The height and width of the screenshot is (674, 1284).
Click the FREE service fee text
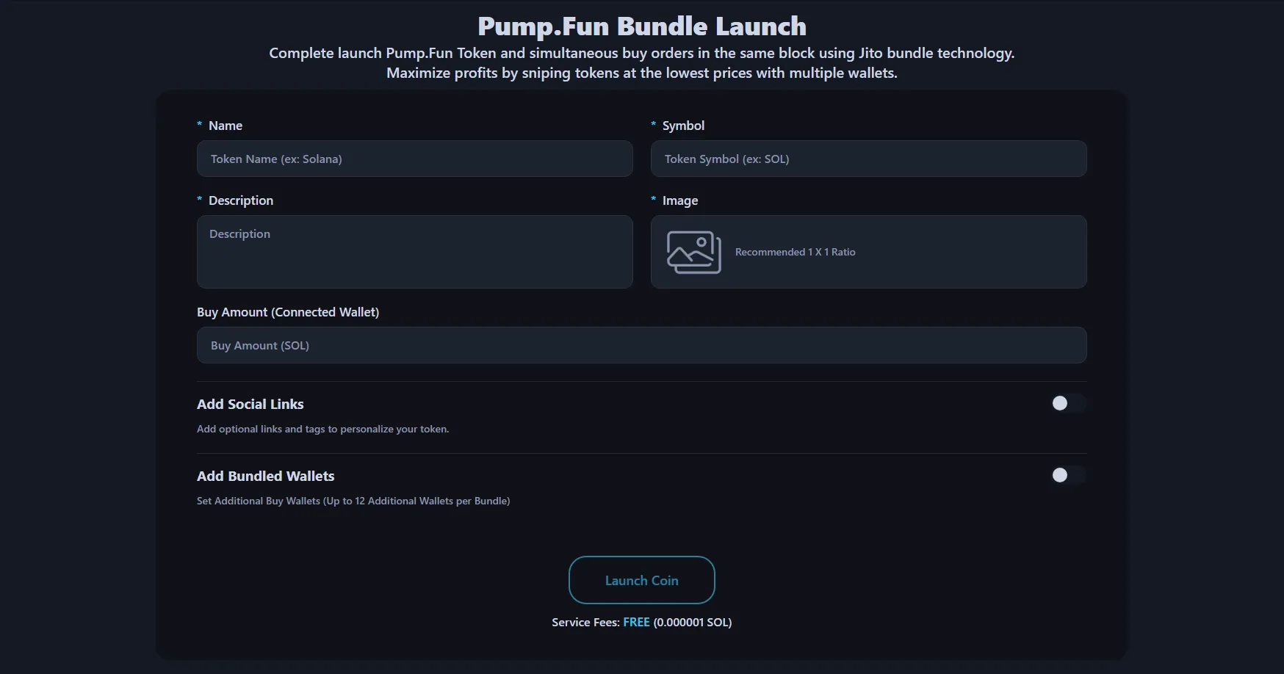[636, 622]
